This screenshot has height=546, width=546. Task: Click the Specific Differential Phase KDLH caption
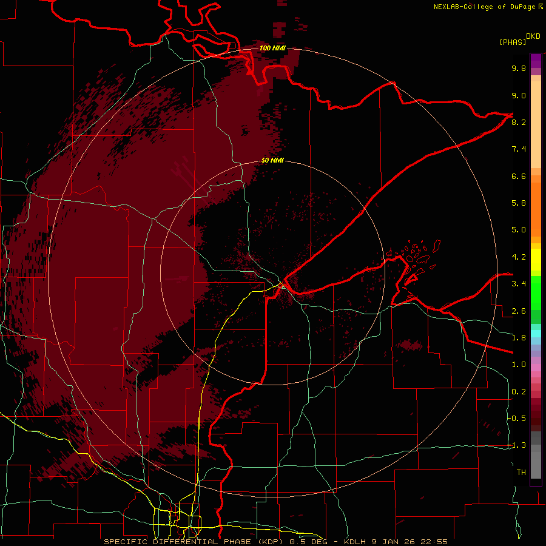click(x=275, y=542)
